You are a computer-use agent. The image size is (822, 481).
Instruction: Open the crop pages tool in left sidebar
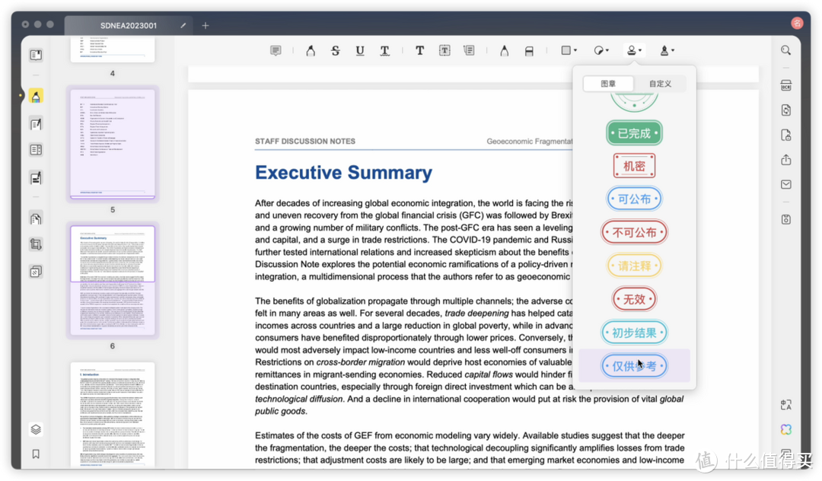coord(36,244)
